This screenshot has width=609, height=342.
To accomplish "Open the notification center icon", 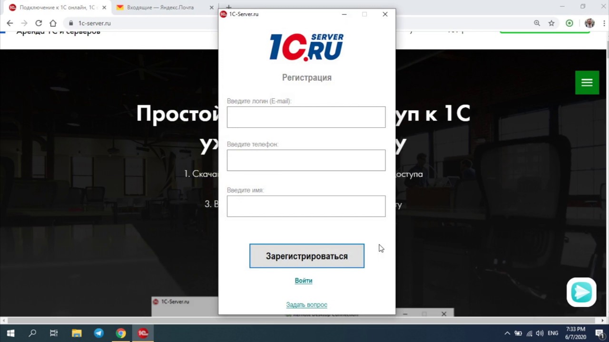I will point(599,333).
